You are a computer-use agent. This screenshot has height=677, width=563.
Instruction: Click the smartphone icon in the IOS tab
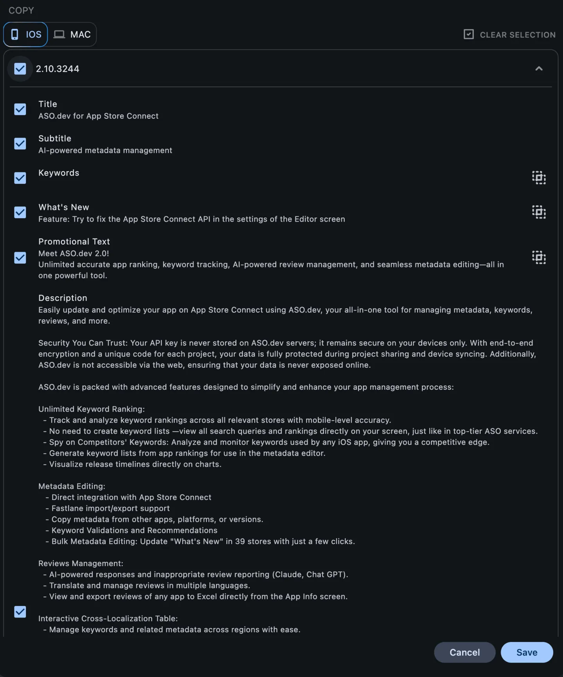point(14,34)
